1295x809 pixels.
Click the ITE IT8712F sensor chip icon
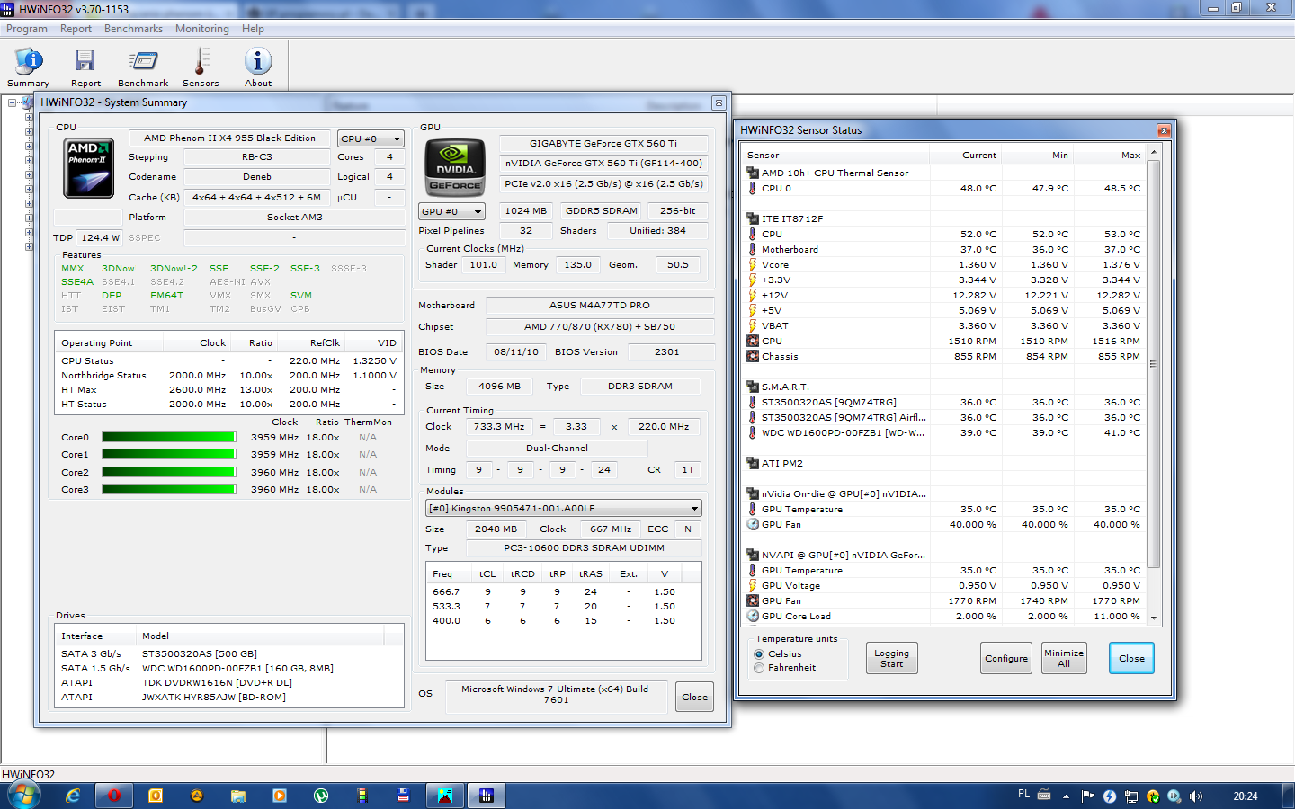(753, 218)
